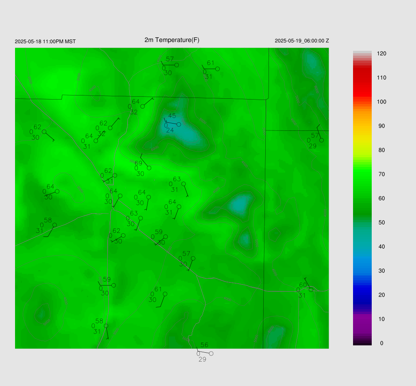Click the station circle beside the 69 reading
This screenshot has width=416, height=386.
[x=149, y=168]
